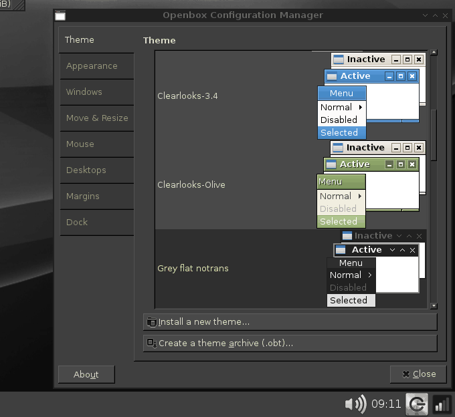The height and width of the screenshot is (417, 455).
Task: Click theme list scroll down arrow
Action: [x=434, y=305]
